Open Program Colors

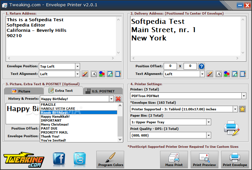(x=110, y=160)
